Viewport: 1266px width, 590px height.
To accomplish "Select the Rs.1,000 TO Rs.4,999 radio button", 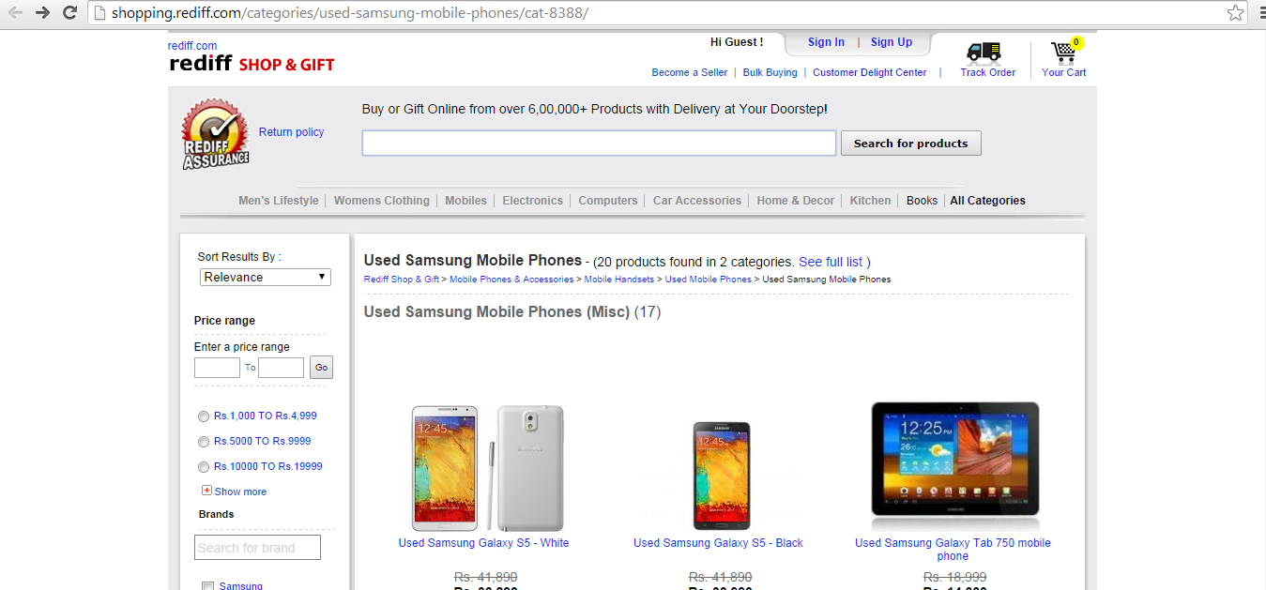I will [x=204, y=416].
